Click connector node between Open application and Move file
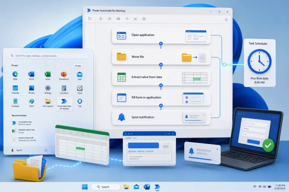The width and height of the screenshot is (289, 192). coord(161,43)
